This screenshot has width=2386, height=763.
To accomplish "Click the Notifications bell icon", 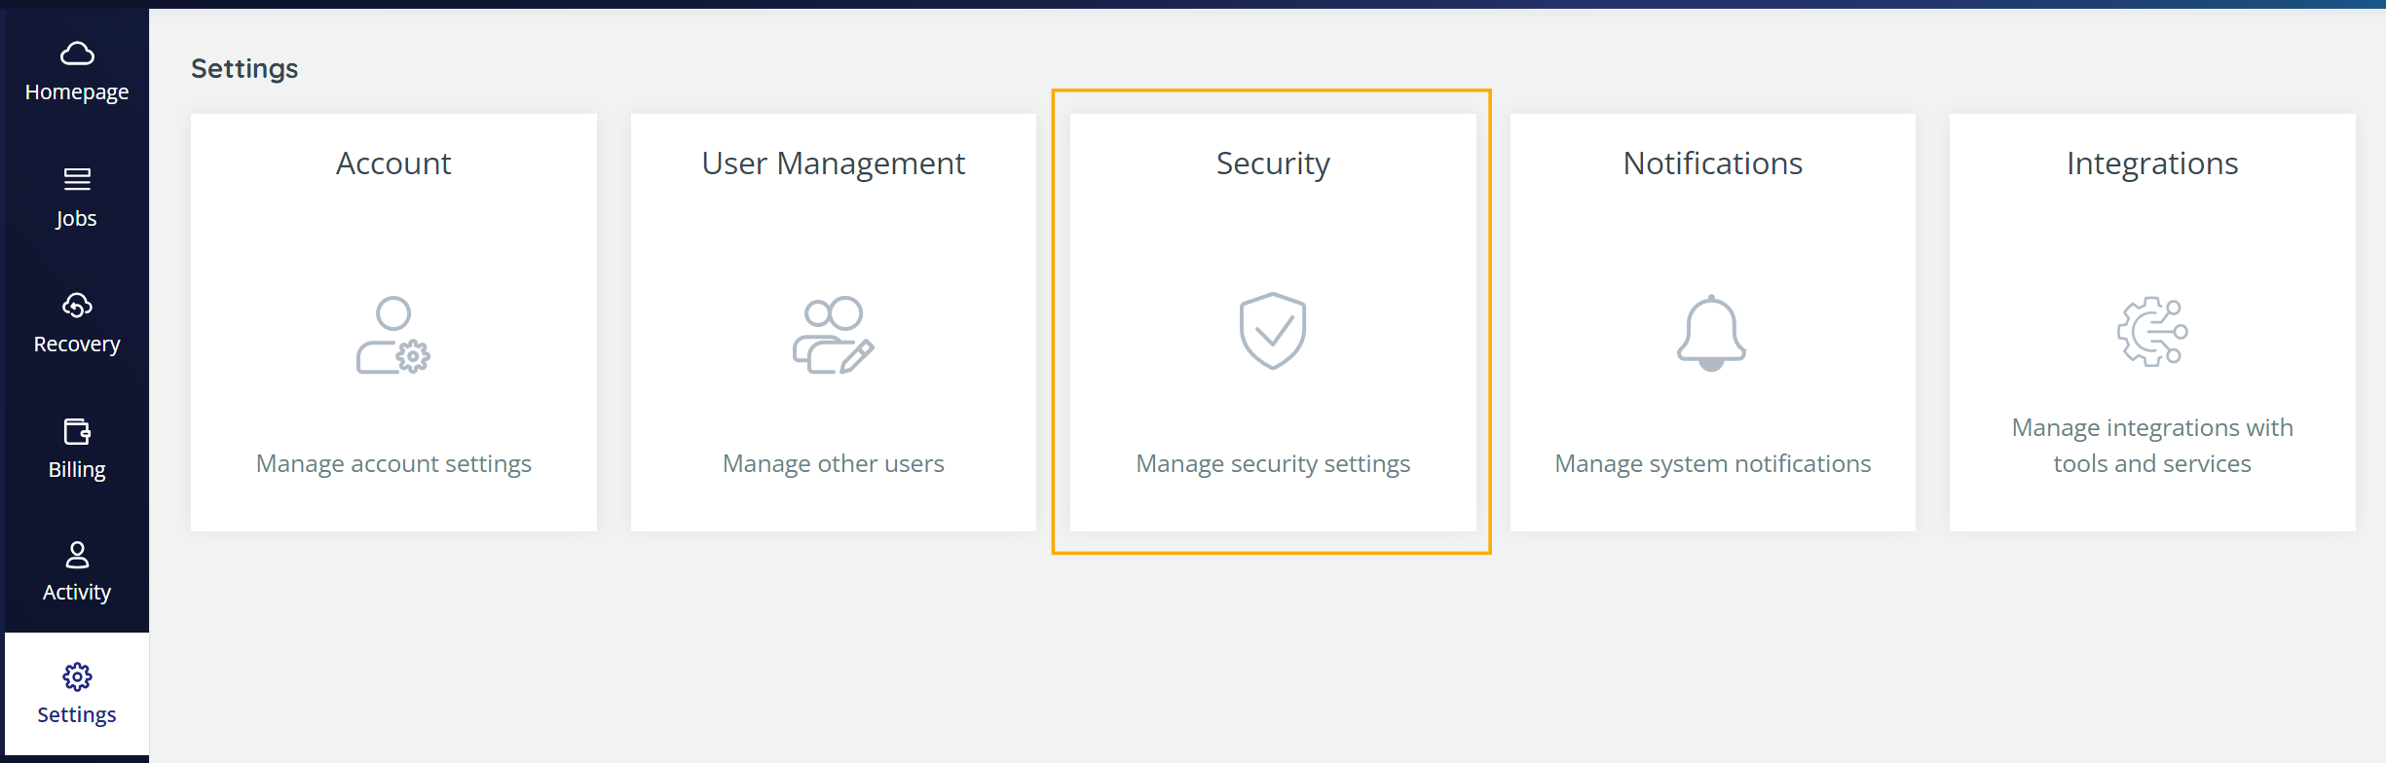I will click(1711, 333).
